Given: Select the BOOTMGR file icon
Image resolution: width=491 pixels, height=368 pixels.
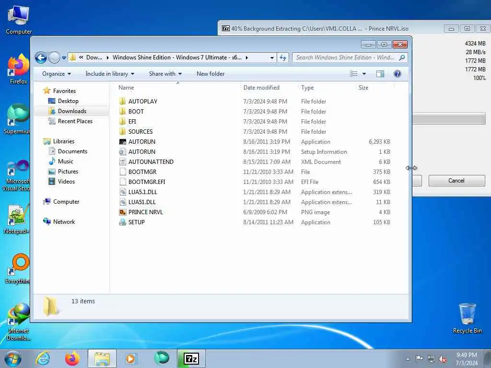Looking at the screenshot, I should (123, 172).
